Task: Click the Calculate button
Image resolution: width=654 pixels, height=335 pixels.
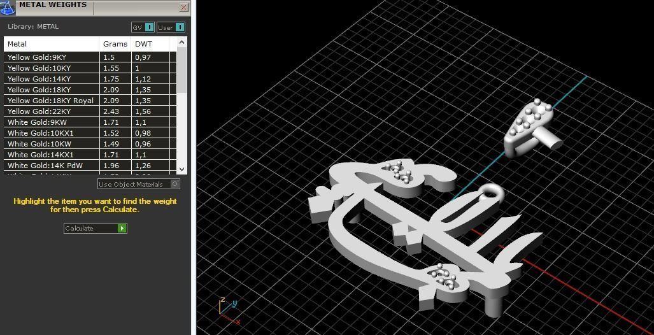Action: [x=95, y=228]
